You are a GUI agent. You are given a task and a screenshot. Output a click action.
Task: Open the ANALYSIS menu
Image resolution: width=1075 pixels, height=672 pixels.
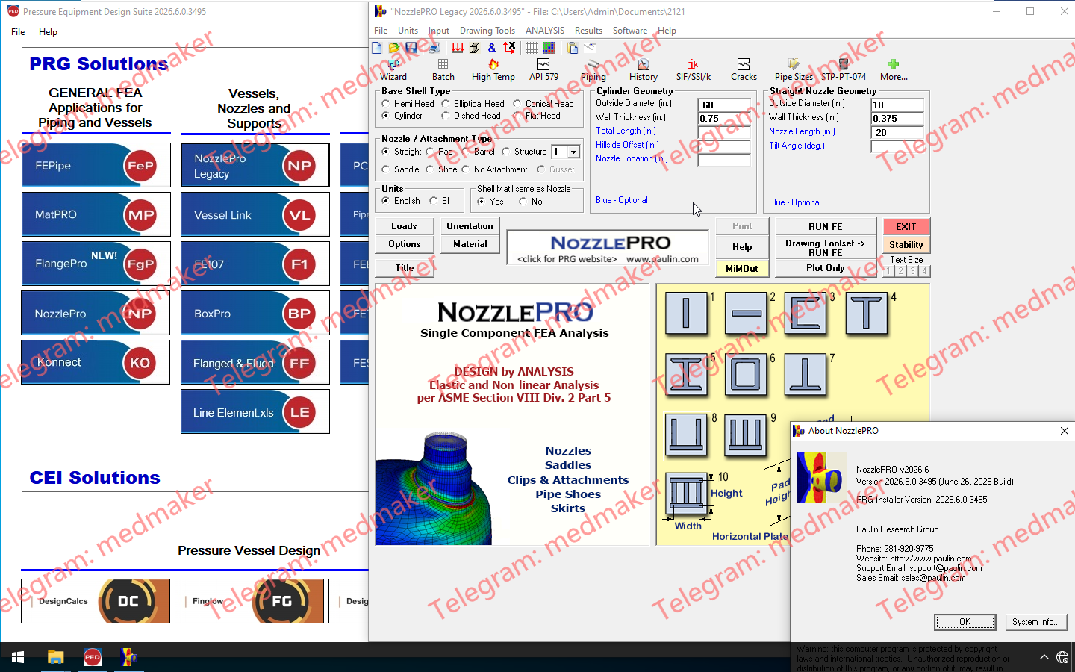pyautogui.click(x=545, y=31)
